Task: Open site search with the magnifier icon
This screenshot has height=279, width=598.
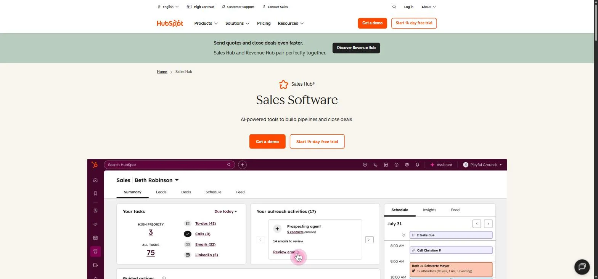Action: click(394, 7)
